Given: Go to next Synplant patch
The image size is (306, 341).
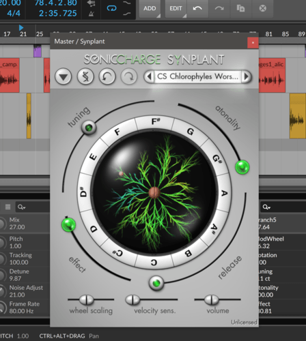Looking at the screenshot, I should tap(246, 76).
